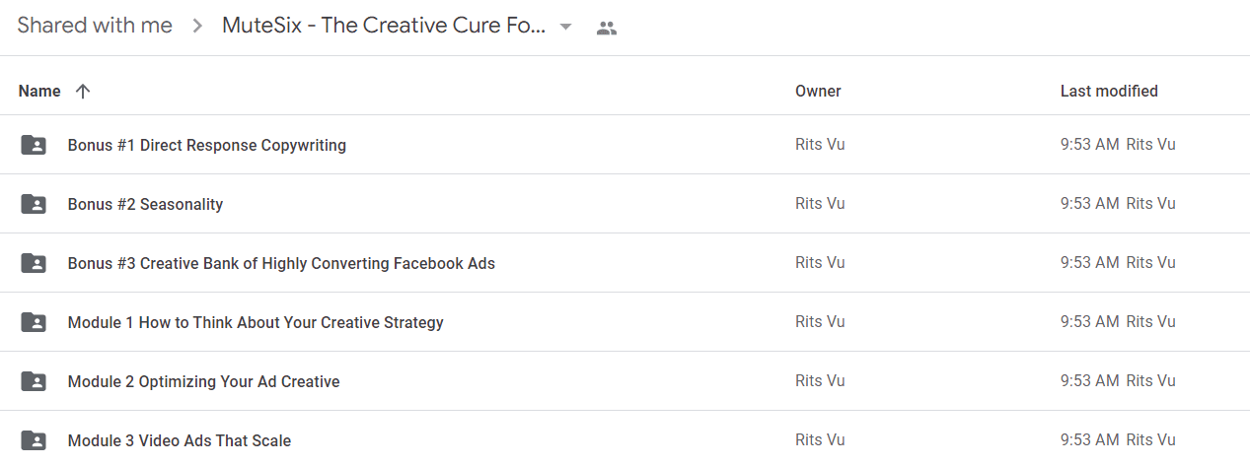Screen dimensions: 1250x465
Task: Reverse sort order with Name arrow
Action: [x=83, y=91]
